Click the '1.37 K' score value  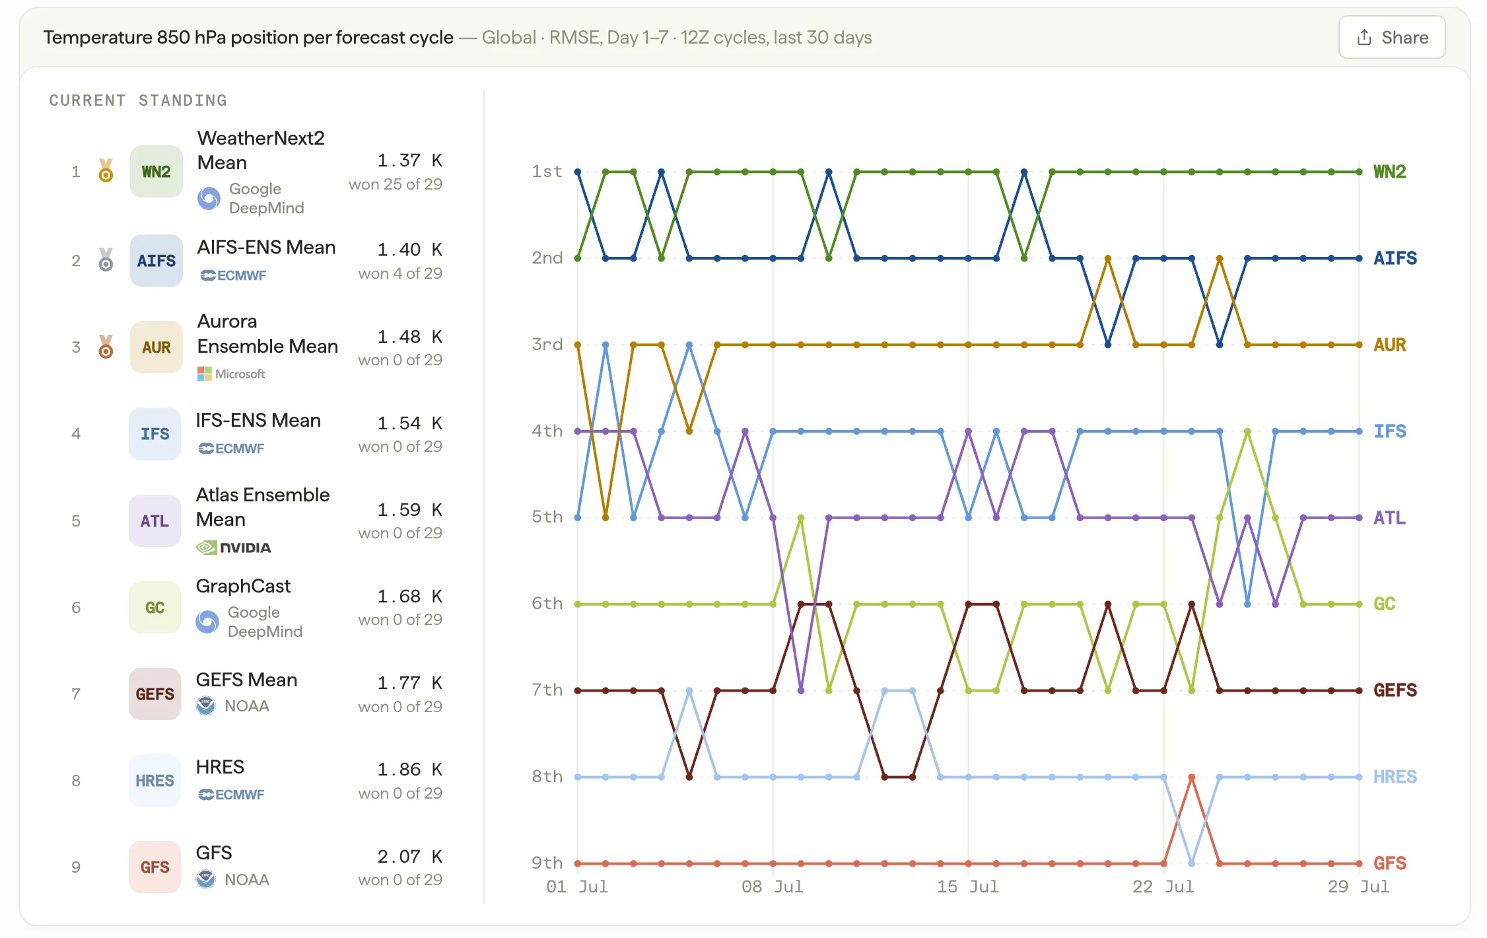tap(409, 161)
